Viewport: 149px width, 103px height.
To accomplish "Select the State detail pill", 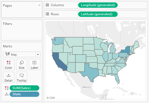I will tap(24, 94).
